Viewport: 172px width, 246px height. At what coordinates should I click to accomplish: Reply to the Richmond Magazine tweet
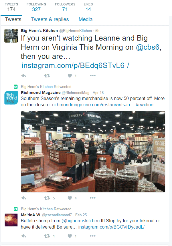pos(23,198)
